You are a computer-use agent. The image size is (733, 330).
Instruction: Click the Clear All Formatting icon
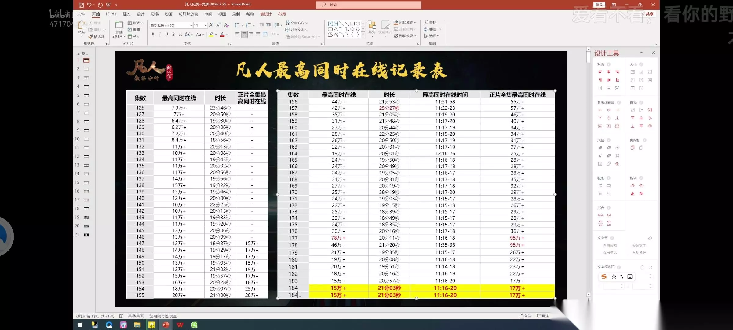pyautogui.click(x=226, y=25)
